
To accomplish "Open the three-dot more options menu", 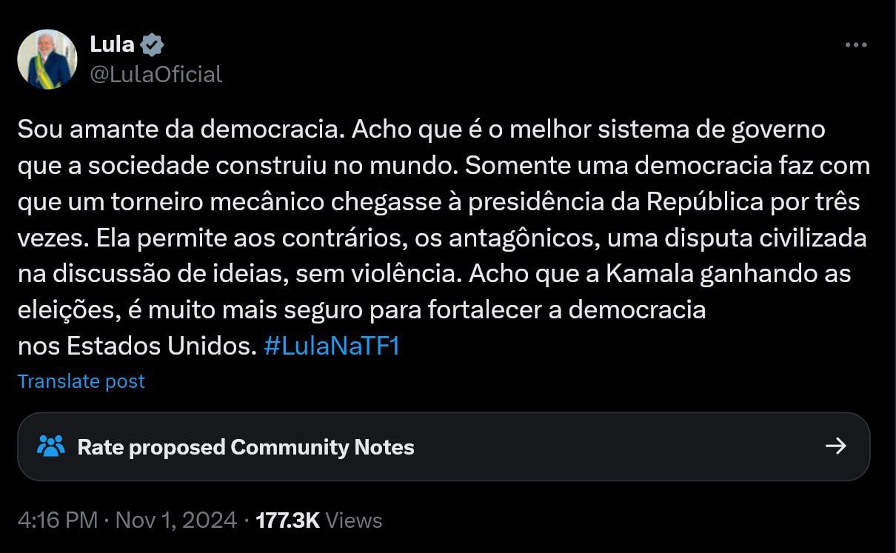I will click(x=855, y=45).
